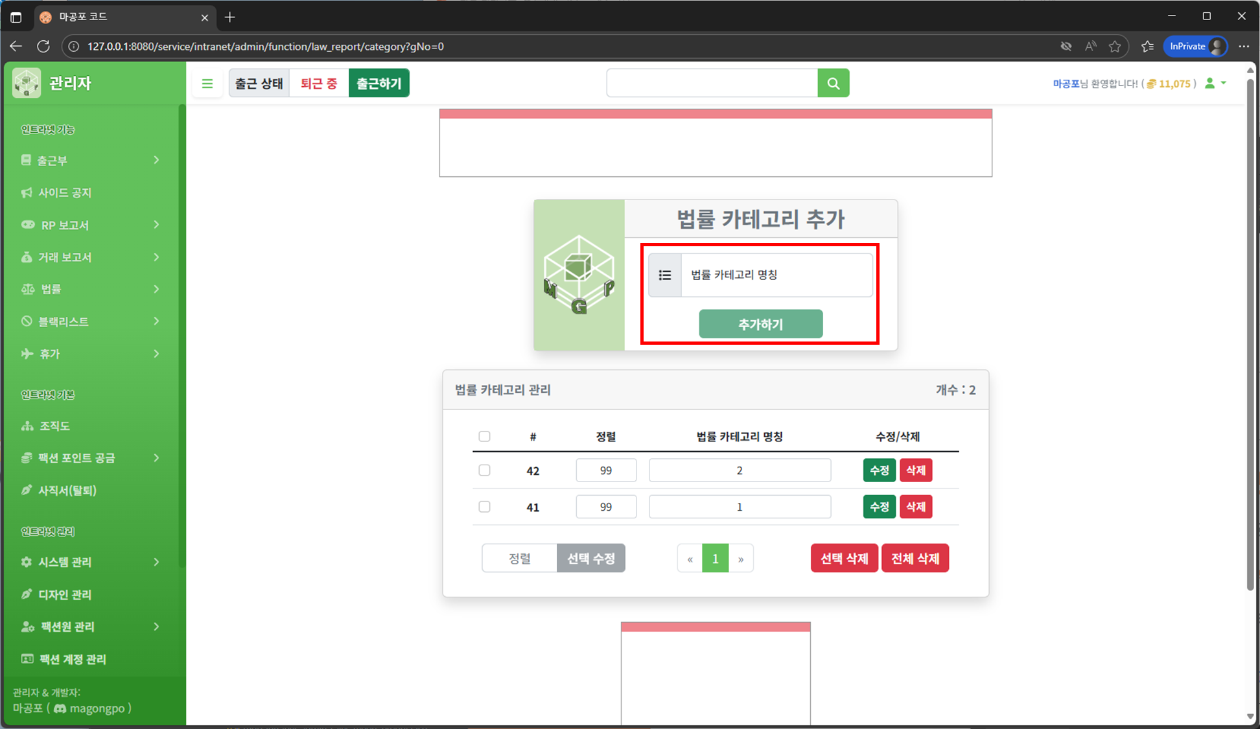The height and width of the screenshot is (729, 1260).
Task: Click the browser back arrow
Action: pos(16,46)
